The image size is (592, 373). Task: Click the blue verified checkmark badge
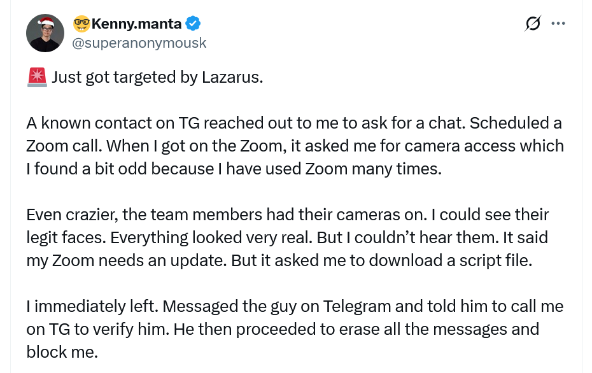[193, 24]
